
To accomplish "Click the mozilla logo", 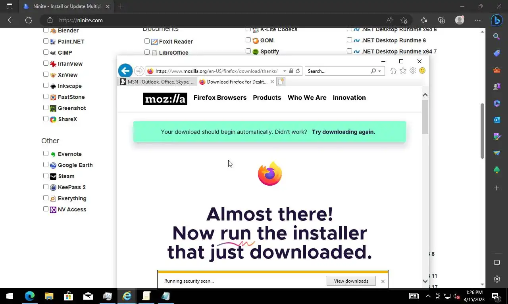I will 165,99.
